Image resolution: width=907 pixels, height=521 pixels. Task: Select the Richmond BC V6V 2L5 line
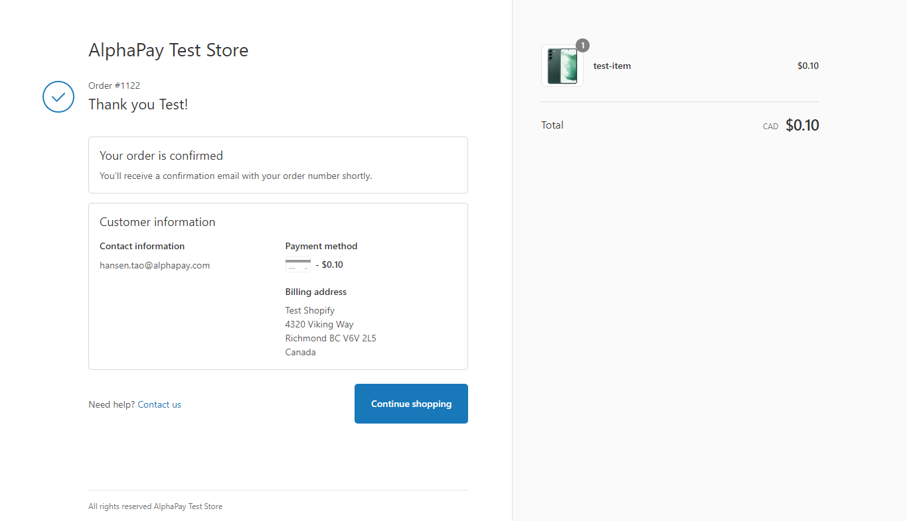click(331, 338)
